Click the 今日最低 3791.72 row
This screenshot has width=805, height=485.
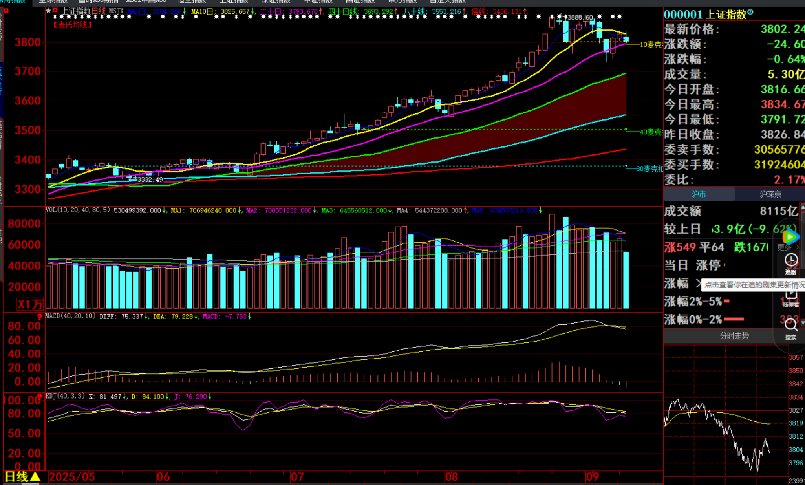(734, 119)
